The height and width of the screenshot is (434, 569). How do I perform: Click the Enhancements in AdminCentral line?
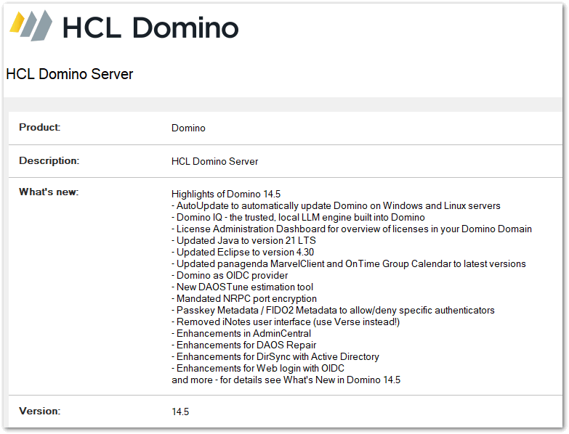(x=241, y=333)
